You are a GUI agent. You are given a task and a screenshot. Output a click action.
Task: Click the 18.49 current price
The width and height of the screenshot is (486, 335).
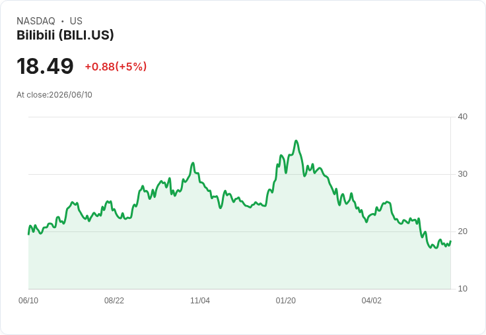tap(45, 66)
